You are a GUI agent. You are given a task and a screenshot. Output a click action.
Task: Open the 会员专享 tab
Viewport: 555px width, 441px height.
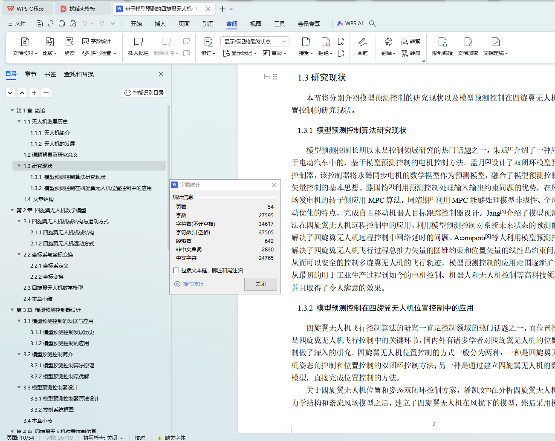click(309, 24)
